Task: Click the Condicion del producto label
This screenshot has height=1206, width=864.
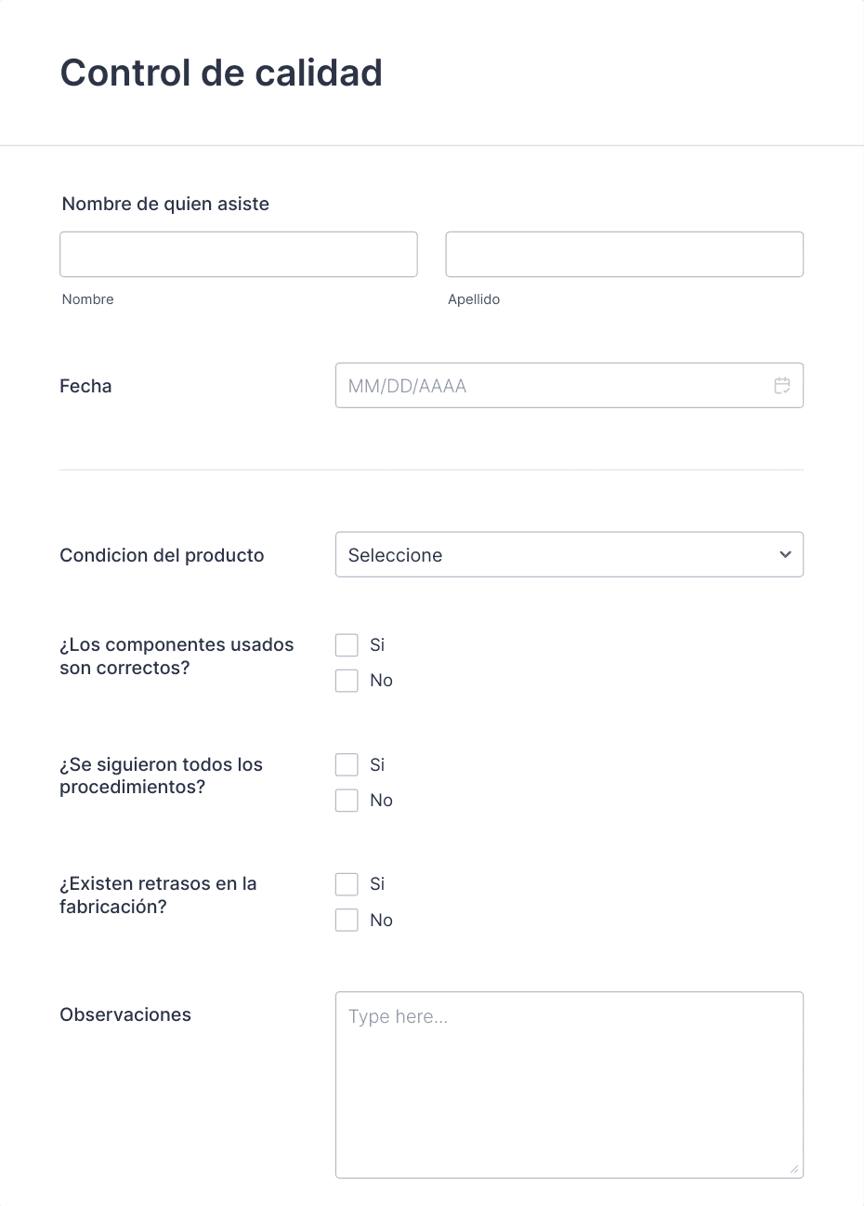Action: coord(162,555)
